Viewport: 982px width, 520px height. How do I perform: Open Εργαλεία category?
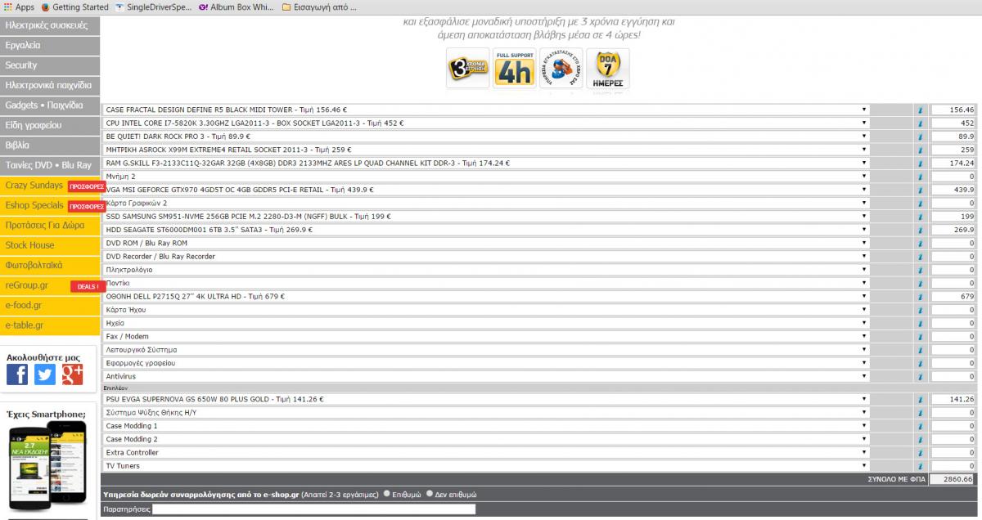click(50, 46)
